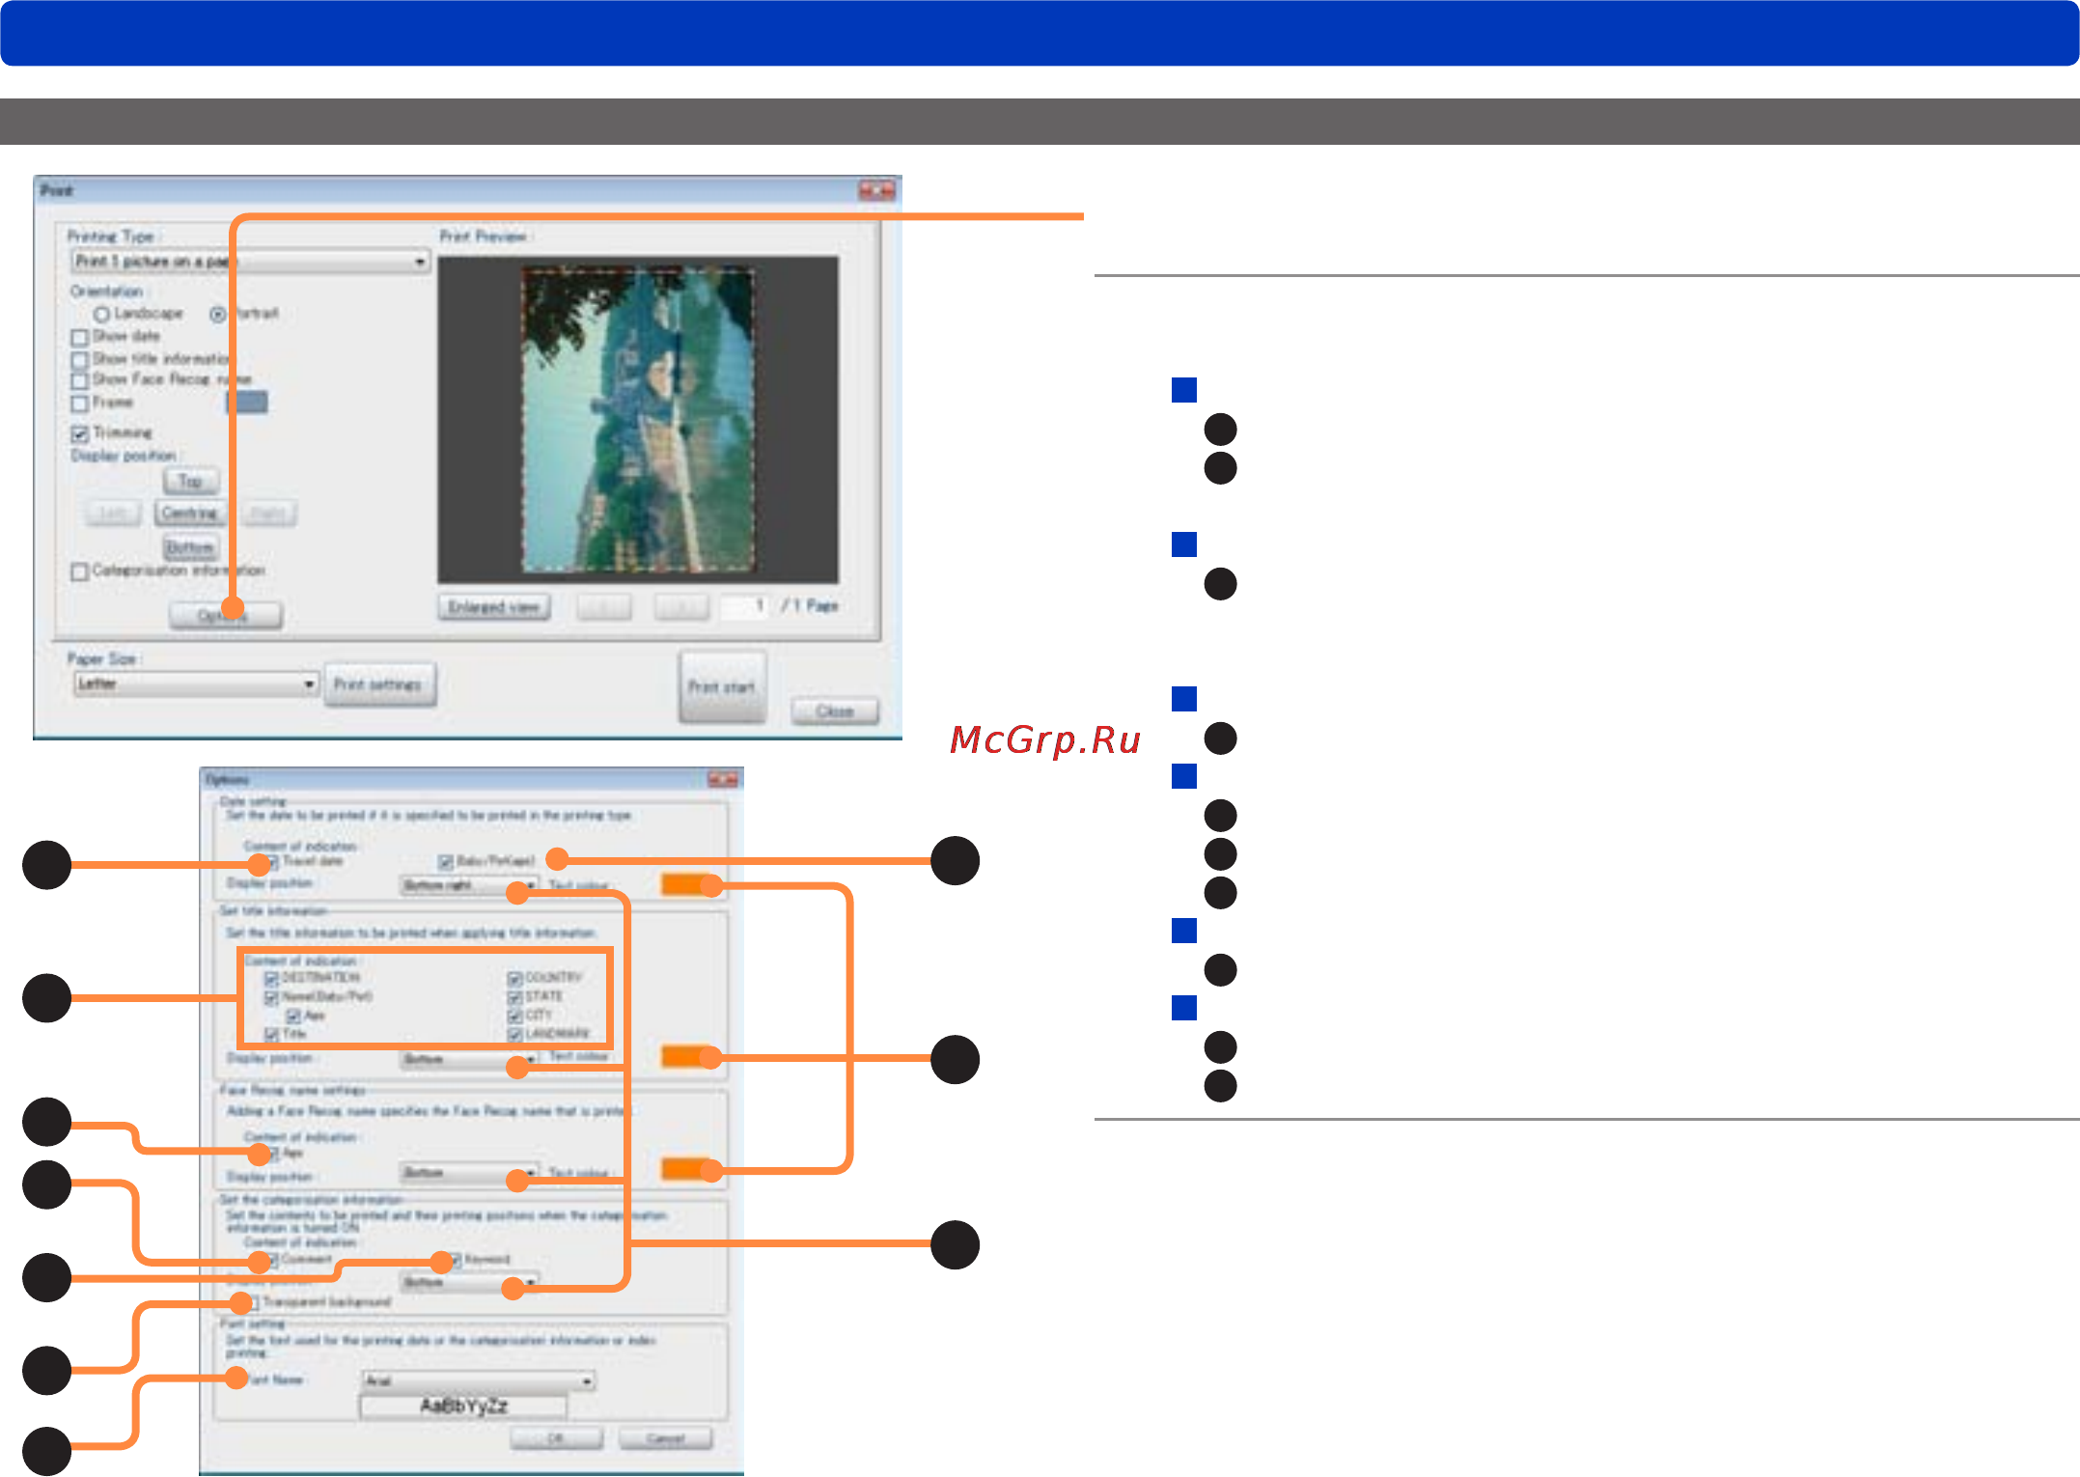Toggle the Baby/Pet(age) checkbox in Date setting
Viewport: 2080px width, 1477px height.
point(445,861)
